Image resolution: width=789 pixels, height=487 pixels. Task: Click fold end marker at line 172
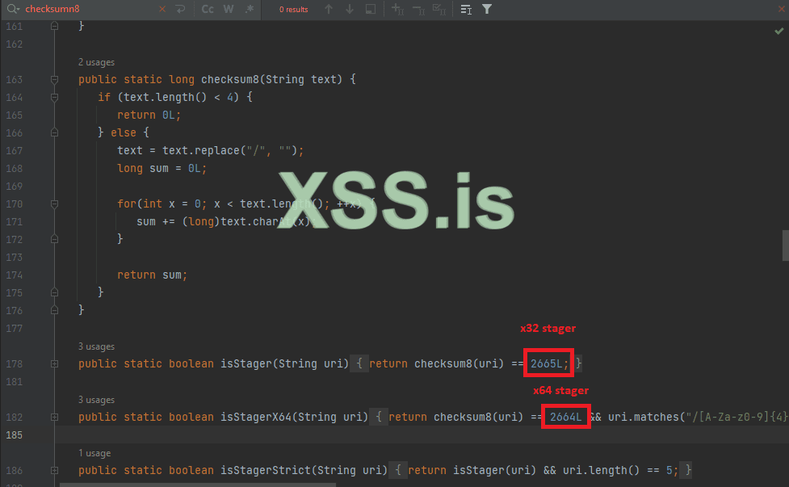point(54,240)
